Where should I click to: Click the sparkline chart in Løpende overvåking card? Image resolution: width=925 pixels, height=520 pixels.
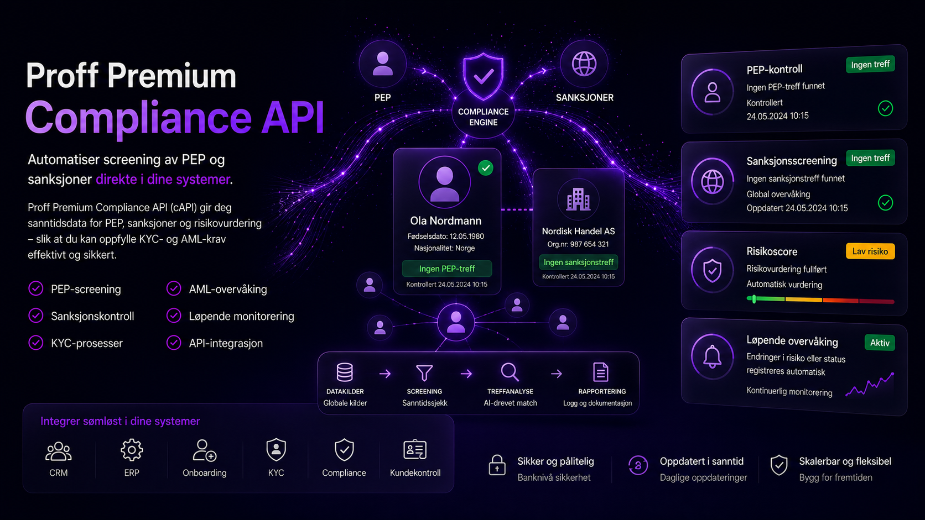[x=870, y=385]
